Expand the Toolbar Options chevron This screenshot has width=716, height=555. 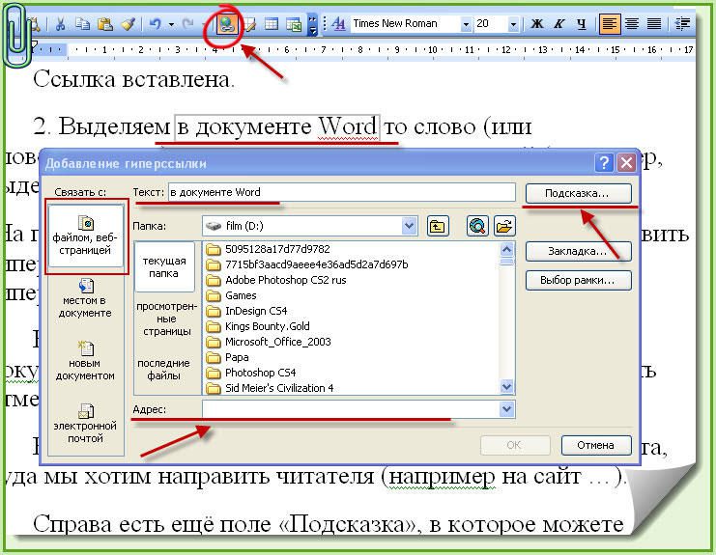tap(312, 24)
